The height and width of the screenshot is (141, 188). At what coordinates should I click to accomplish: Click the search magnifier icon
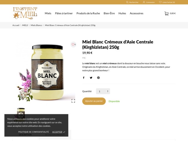pyautogui.click(x=127, y=2)
